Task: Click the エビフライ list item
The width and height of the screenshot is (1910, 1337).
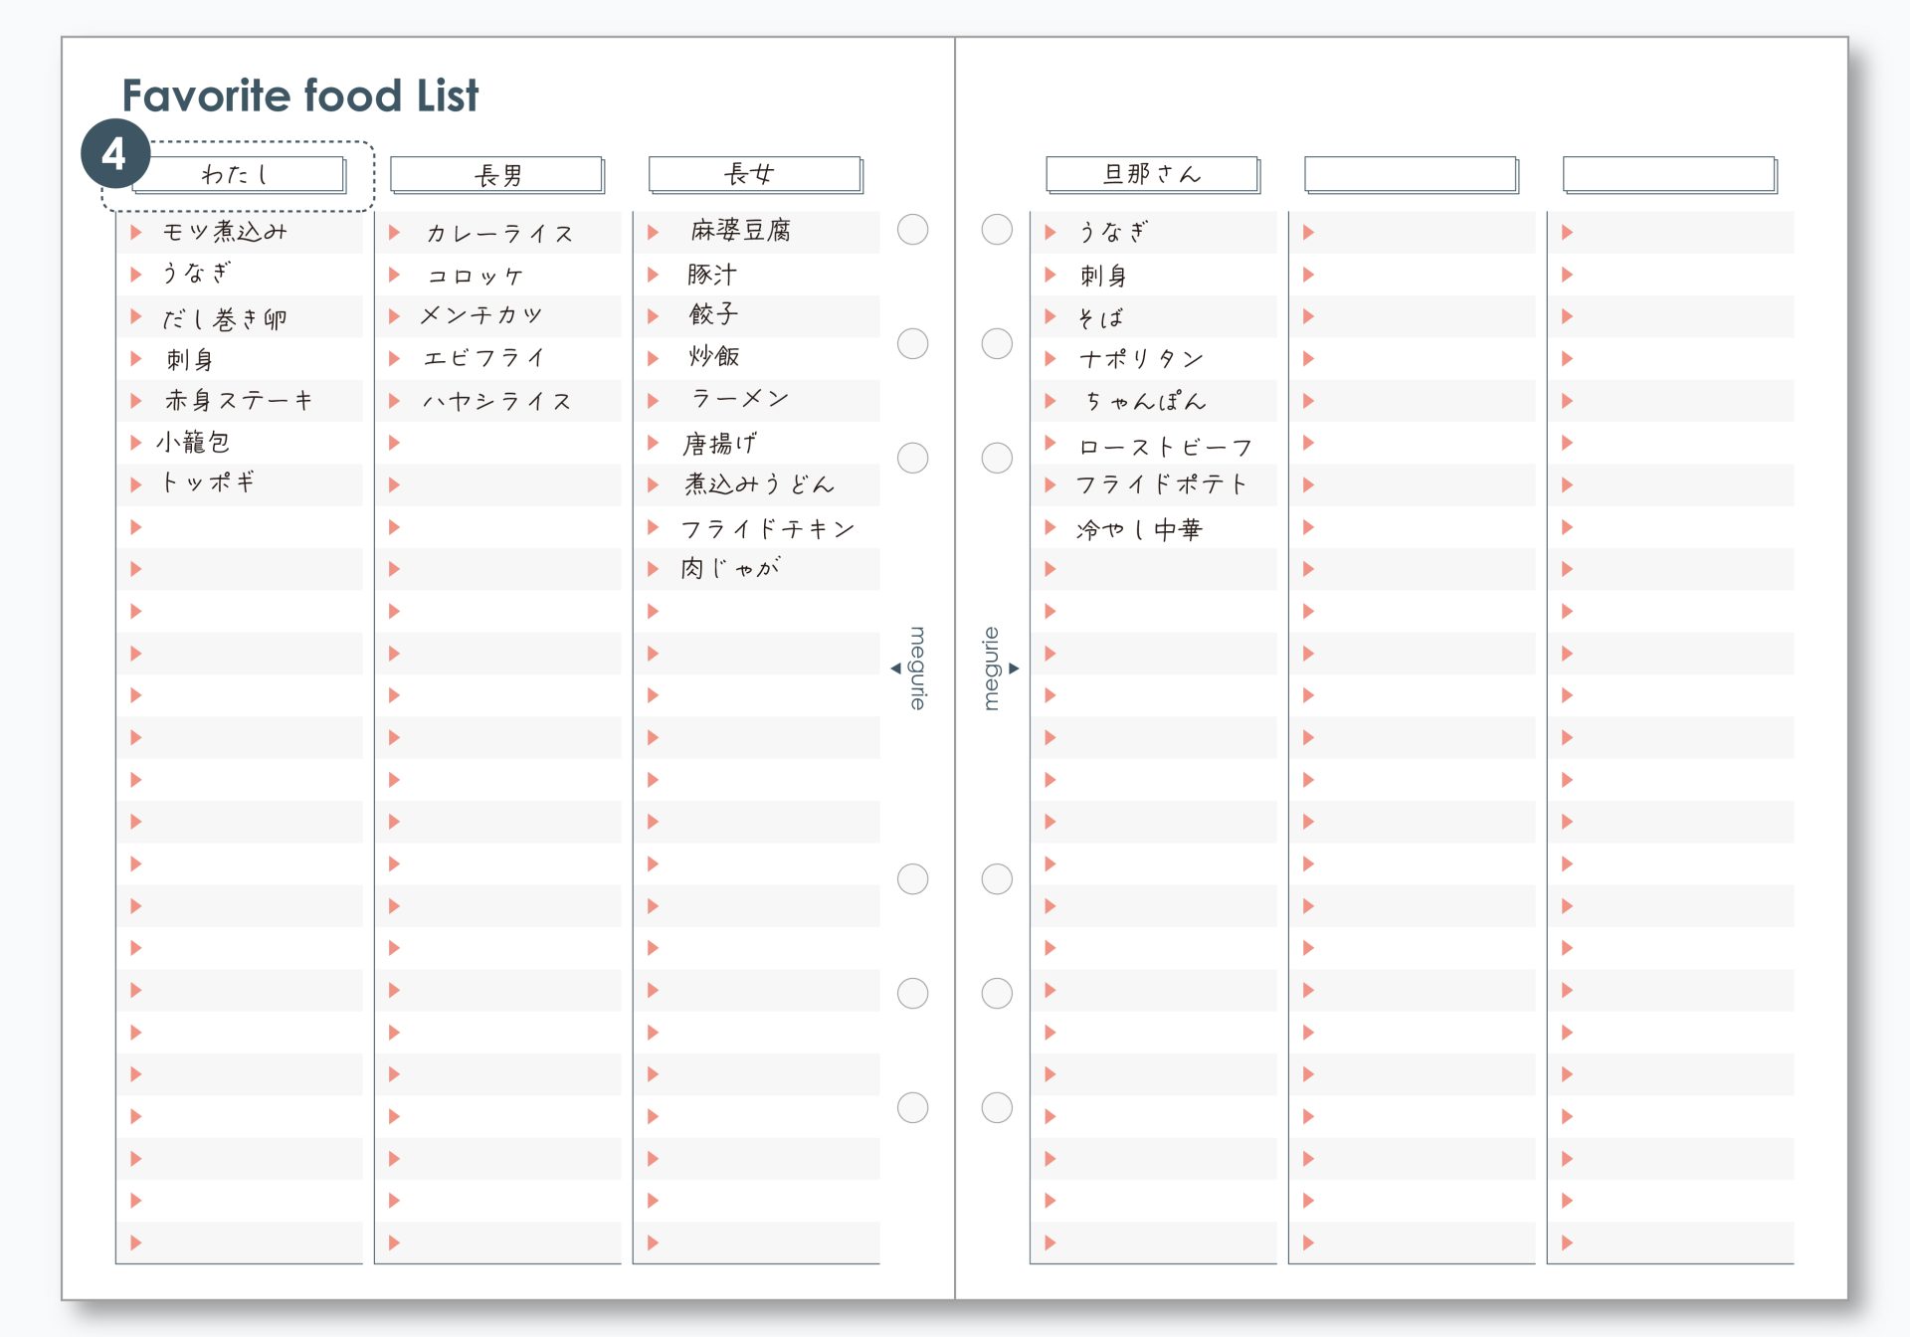Action: 484,358
